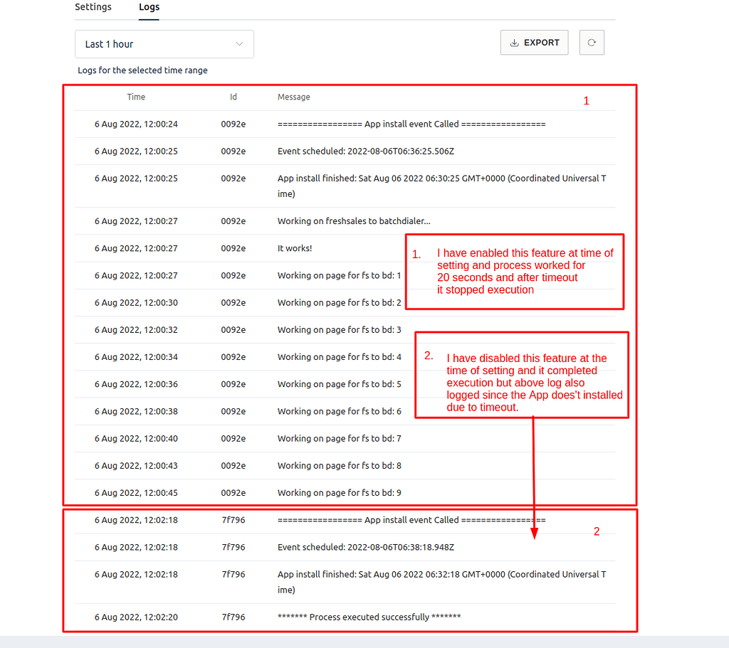
Task: Click "Working on page for fs to bd: 1"
Action: point(339,275)
